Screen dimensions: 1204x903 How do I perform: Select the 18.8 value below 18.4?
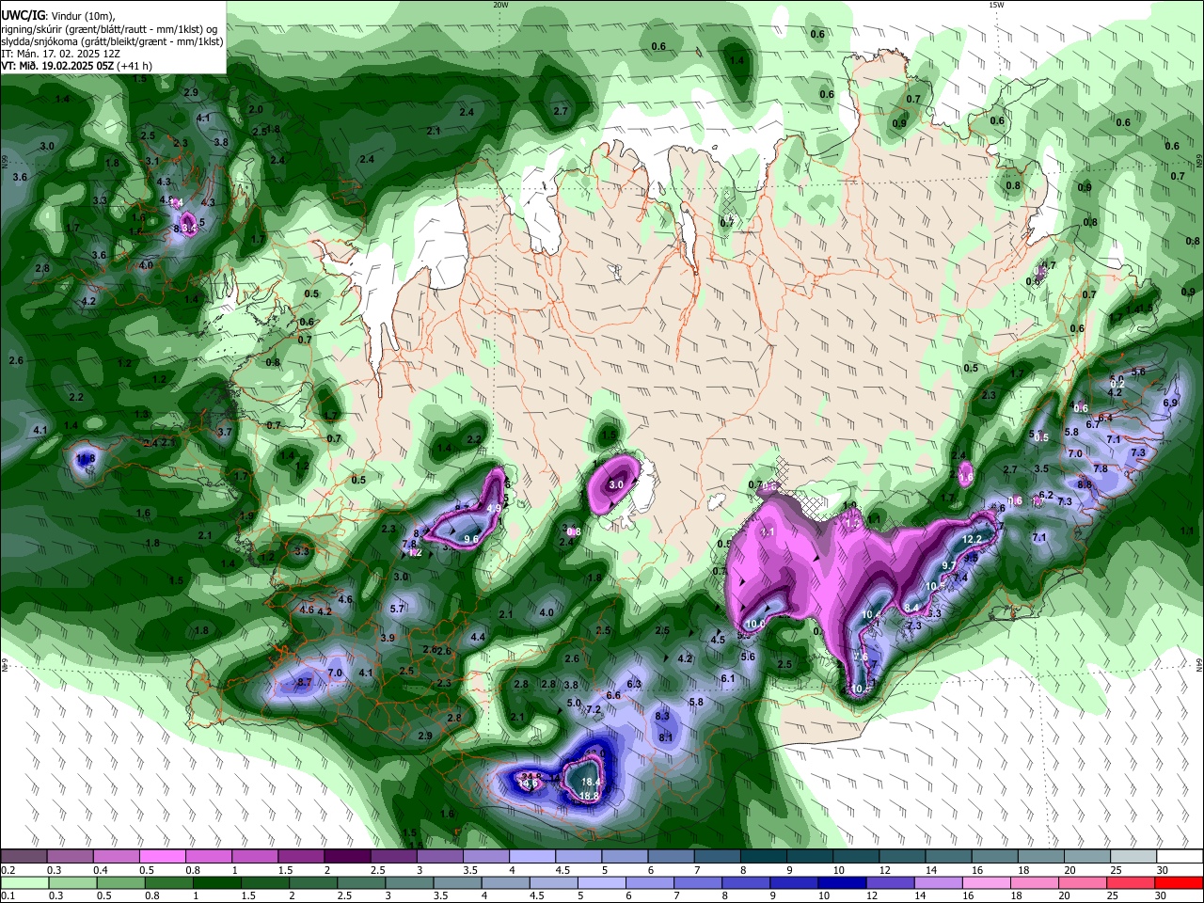[x=589, y=796]
